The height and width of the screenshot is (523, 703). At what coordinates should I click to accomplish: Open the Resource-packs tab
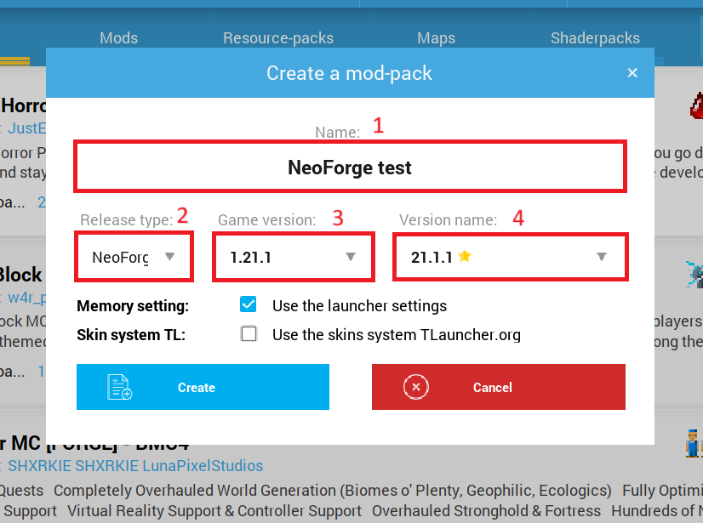278,38
